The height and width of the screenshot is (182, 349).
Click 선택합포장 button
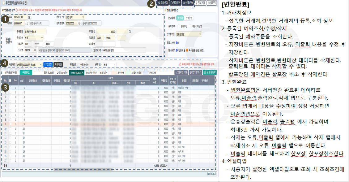tap(181, 72)
